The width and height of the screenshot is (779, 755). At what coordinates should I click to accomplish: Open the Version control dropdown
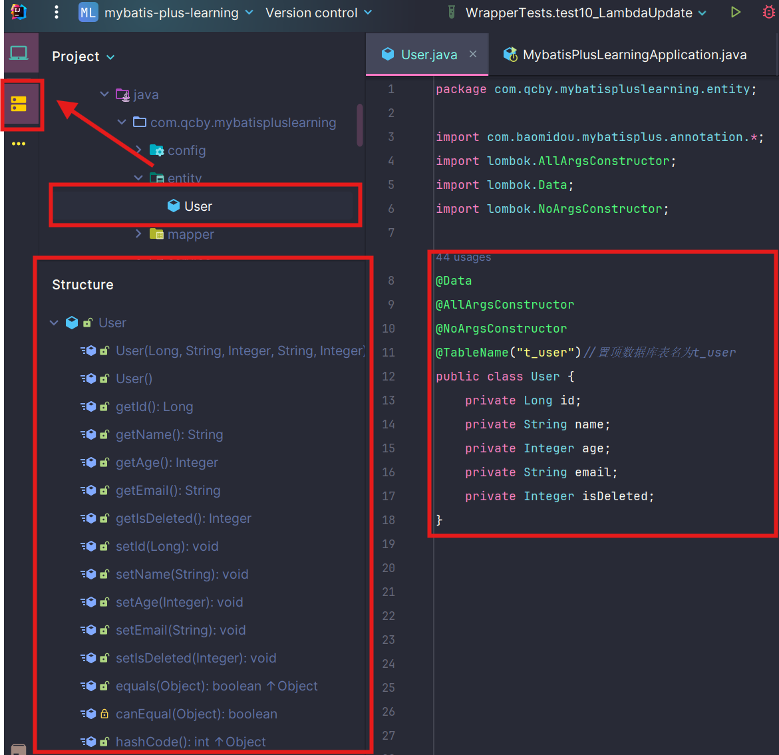[x=319, y=13]
